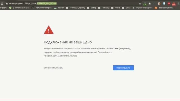Open the orange-white extension icon

(159, 4)
